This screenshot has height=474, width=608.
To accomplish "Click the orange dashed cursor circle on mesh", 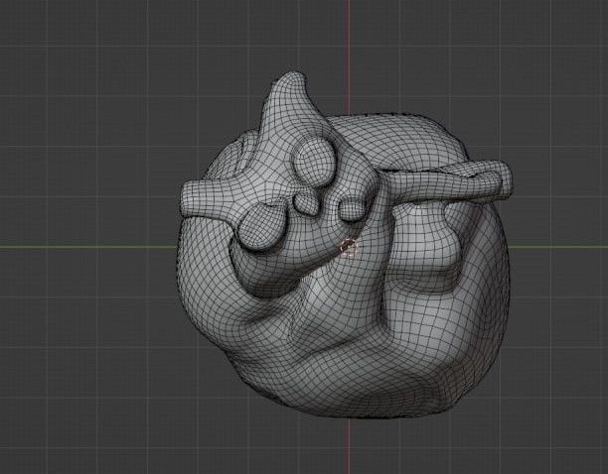I will click(x=348, y=247).
